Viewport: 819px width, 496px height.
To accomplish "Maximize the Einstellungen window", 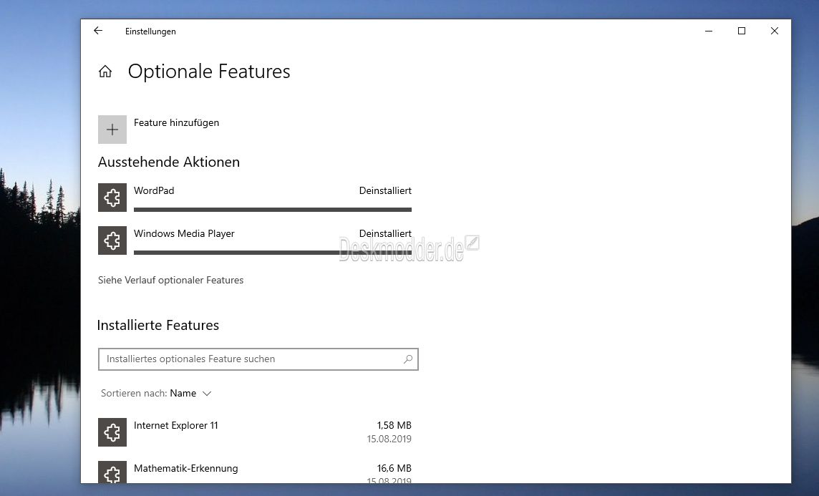I will (x=742, y=31).
